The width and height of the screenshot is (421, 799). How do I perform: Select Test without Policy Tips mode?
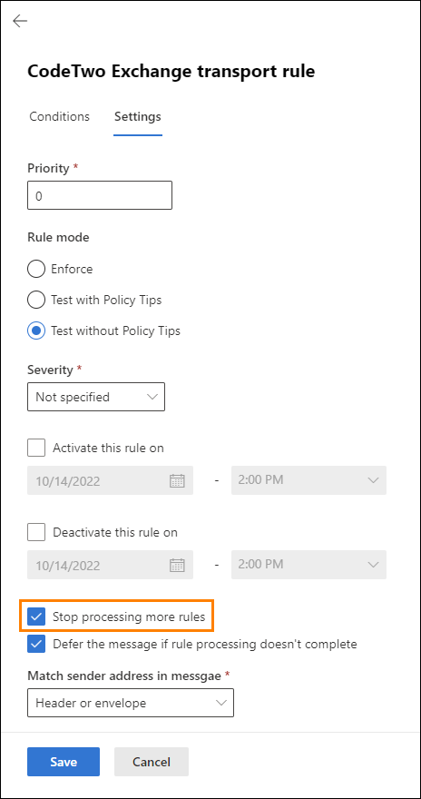point(36,330)
